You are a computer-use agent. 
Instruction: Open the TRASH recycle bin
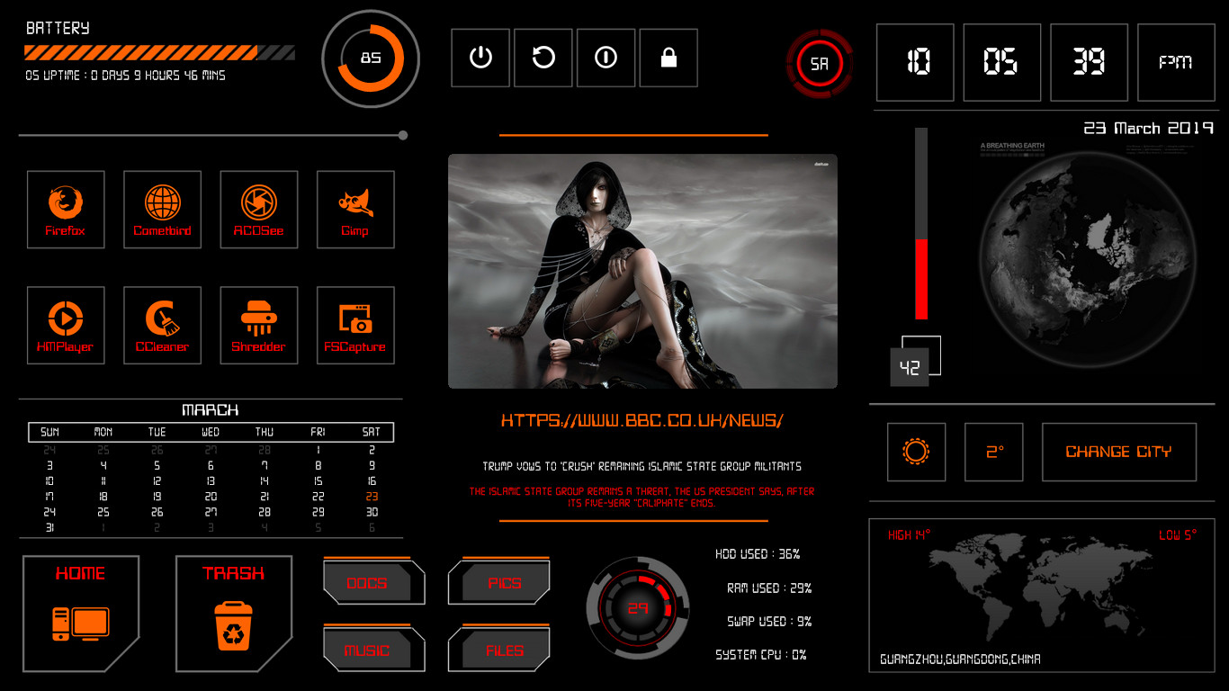[x=234, y=614]
